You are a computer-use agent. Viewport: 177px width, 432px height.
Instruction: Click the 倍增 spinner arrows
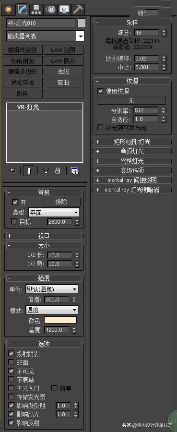[74, 300]
